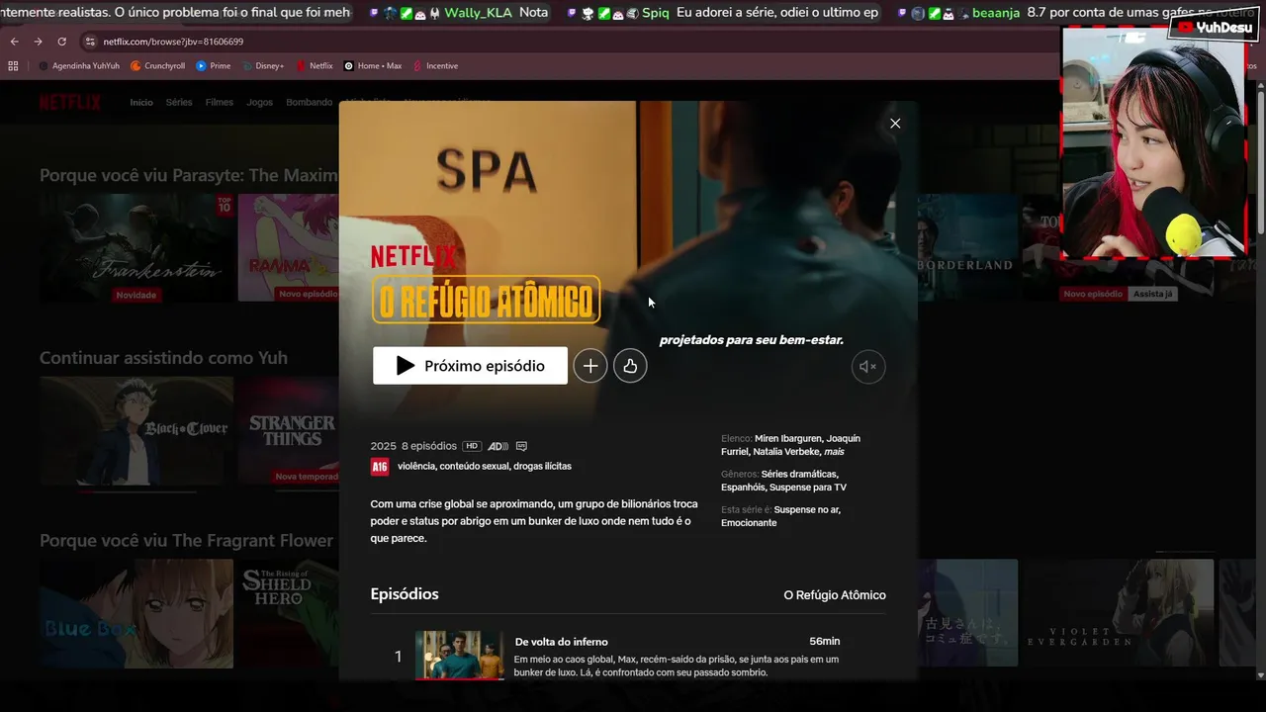Open the Netflix bookmark
The height and width of the screenshot is (712, 1266).
[315, 66]
